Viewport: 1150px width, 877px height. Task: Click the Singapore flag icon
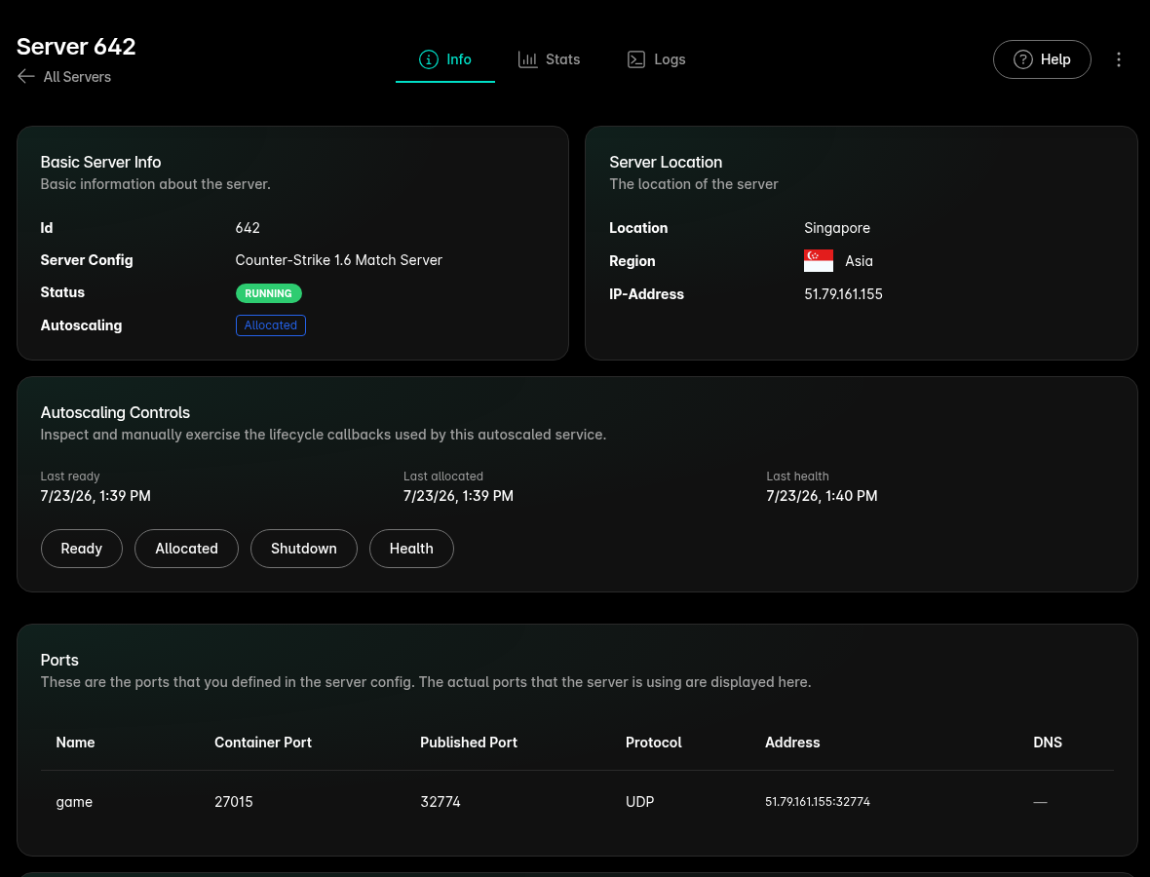819,261
